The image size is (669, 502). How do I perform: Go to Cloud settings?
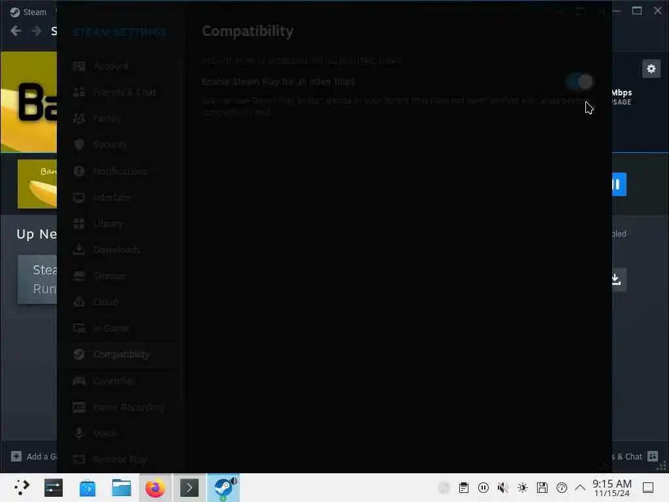pyautogui.click(x=120, y=302)
